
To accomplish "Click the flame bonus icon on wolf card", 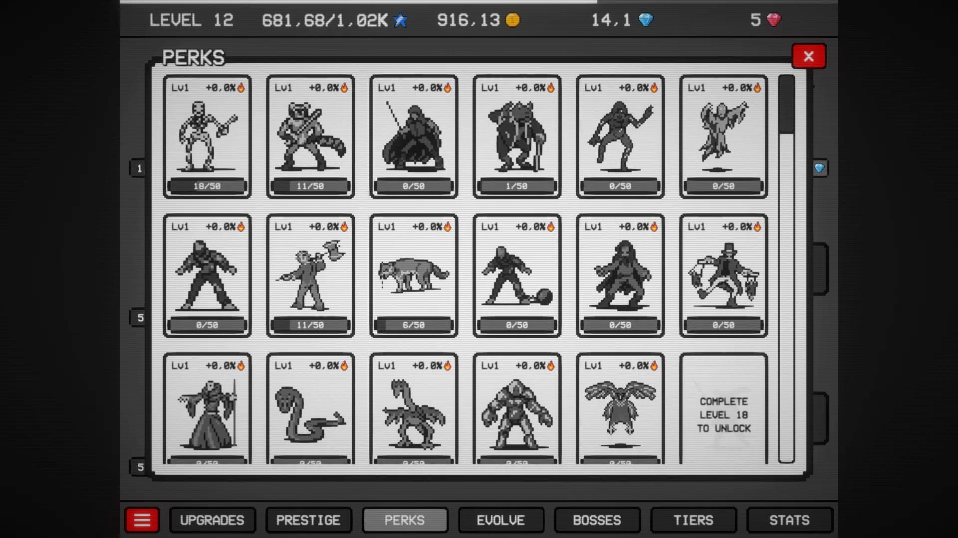I will click(x=448, y=227).
